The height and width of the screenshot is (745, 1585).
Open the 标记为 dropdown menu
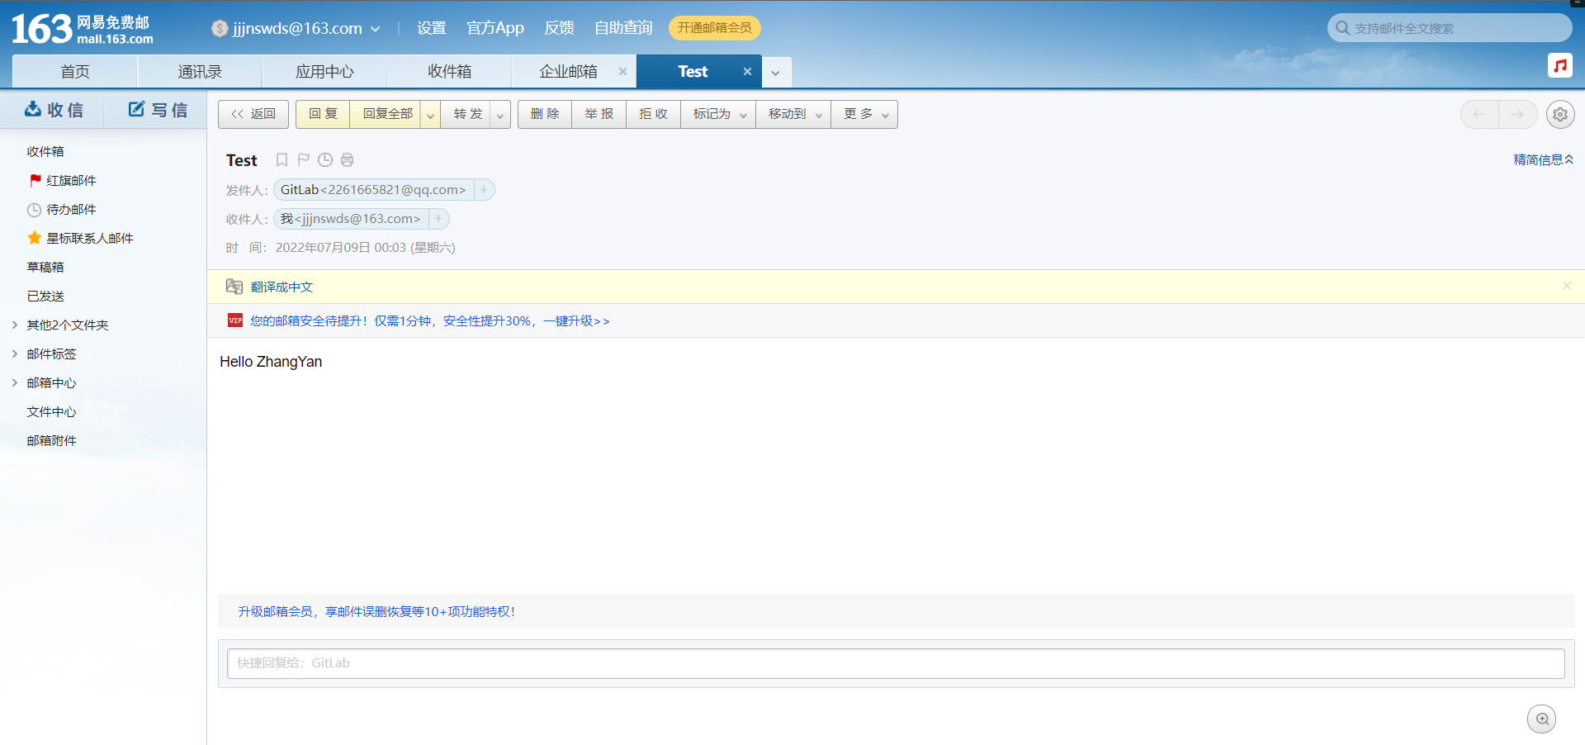point(719,114)
